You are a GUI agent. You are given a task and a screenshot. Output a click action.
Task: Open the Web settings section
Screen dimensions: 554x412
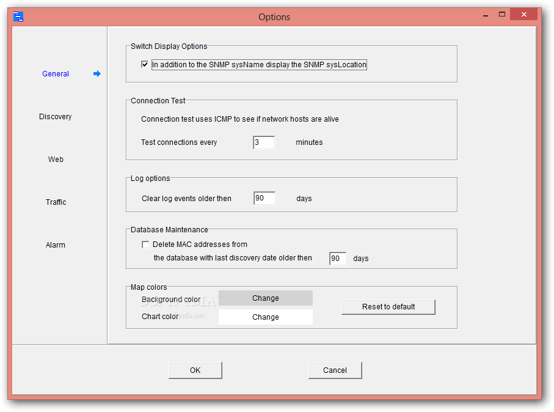[56, 159]
